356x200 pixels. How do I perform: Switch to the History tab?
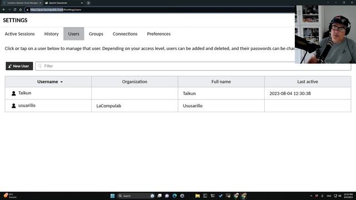(51, 34)
